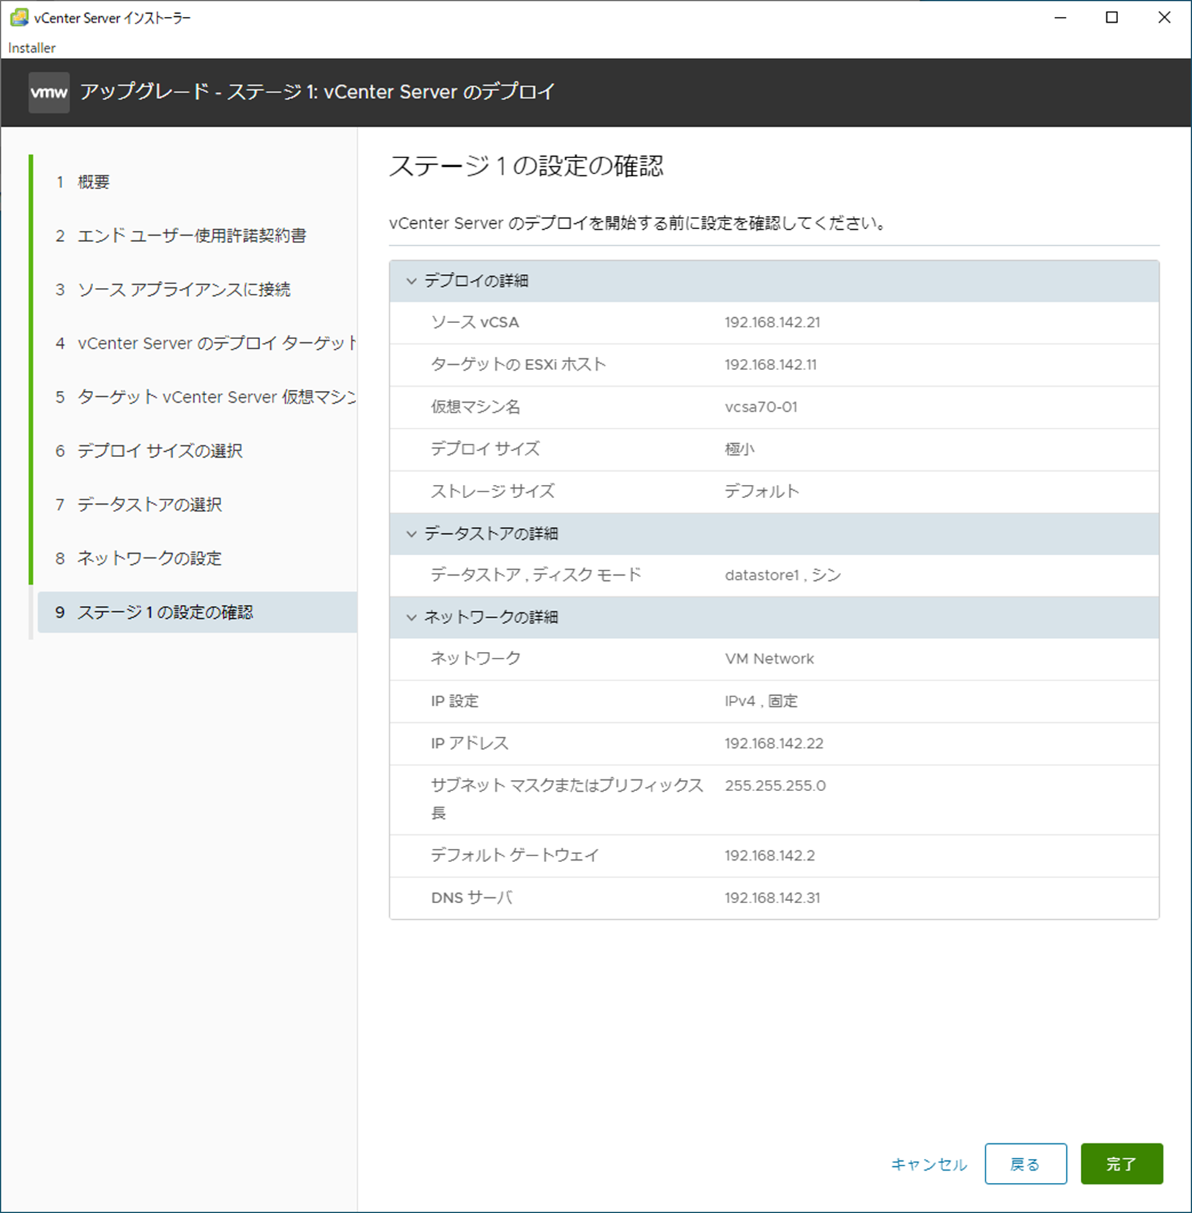1192x1213 pixels.
Task: Click the ストレージ サイズ label
Action: point(493,491)
